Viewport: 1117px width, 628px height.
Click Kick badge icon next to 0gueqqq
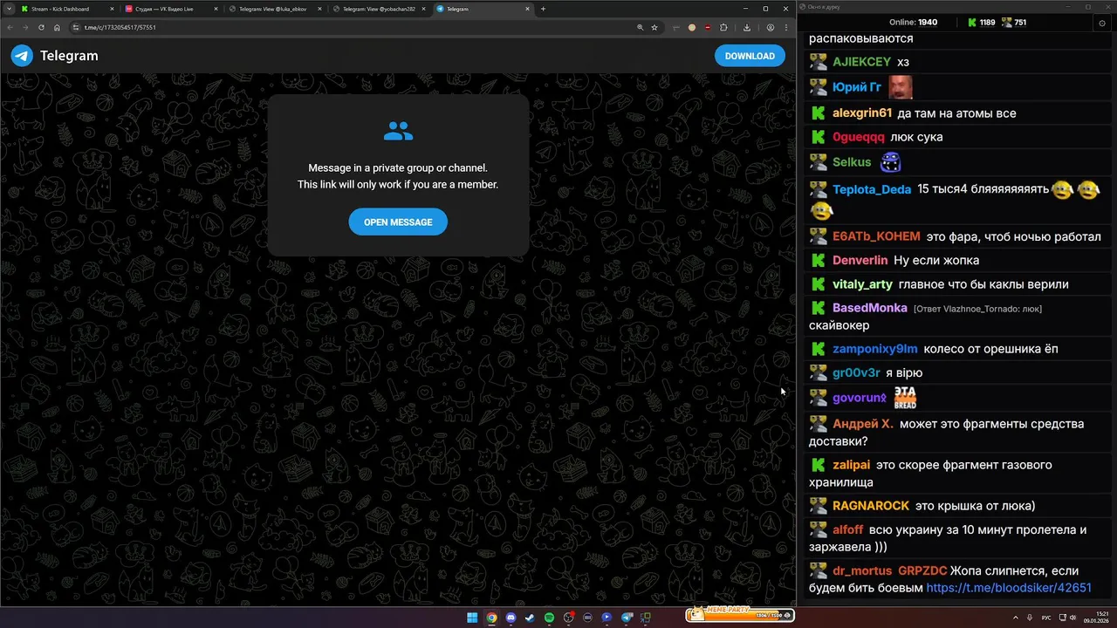tap(818, 137)
